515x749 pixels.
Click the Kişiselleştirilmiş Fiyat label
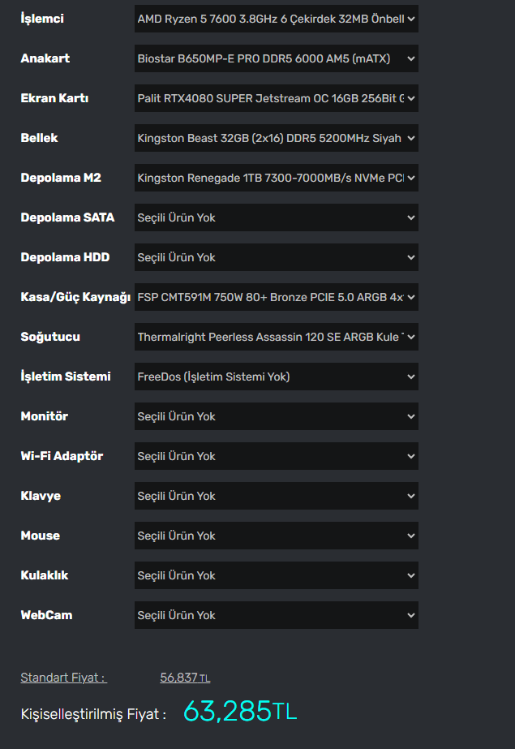pyautogui.click(x=93, y=714)
